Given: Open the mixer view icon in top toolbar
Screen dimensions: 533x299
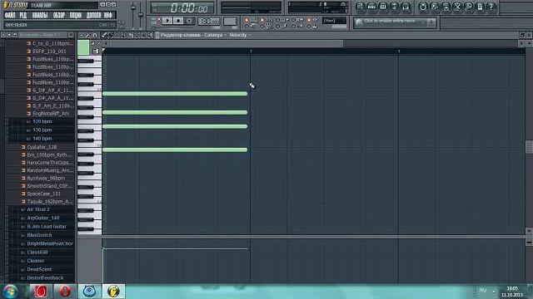Looking at the screenshot, I should coord(394,7).
